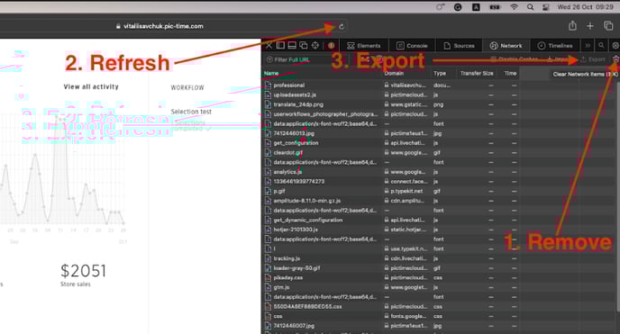Expand the hidden inspector tabs chevron

coord(588,46)
